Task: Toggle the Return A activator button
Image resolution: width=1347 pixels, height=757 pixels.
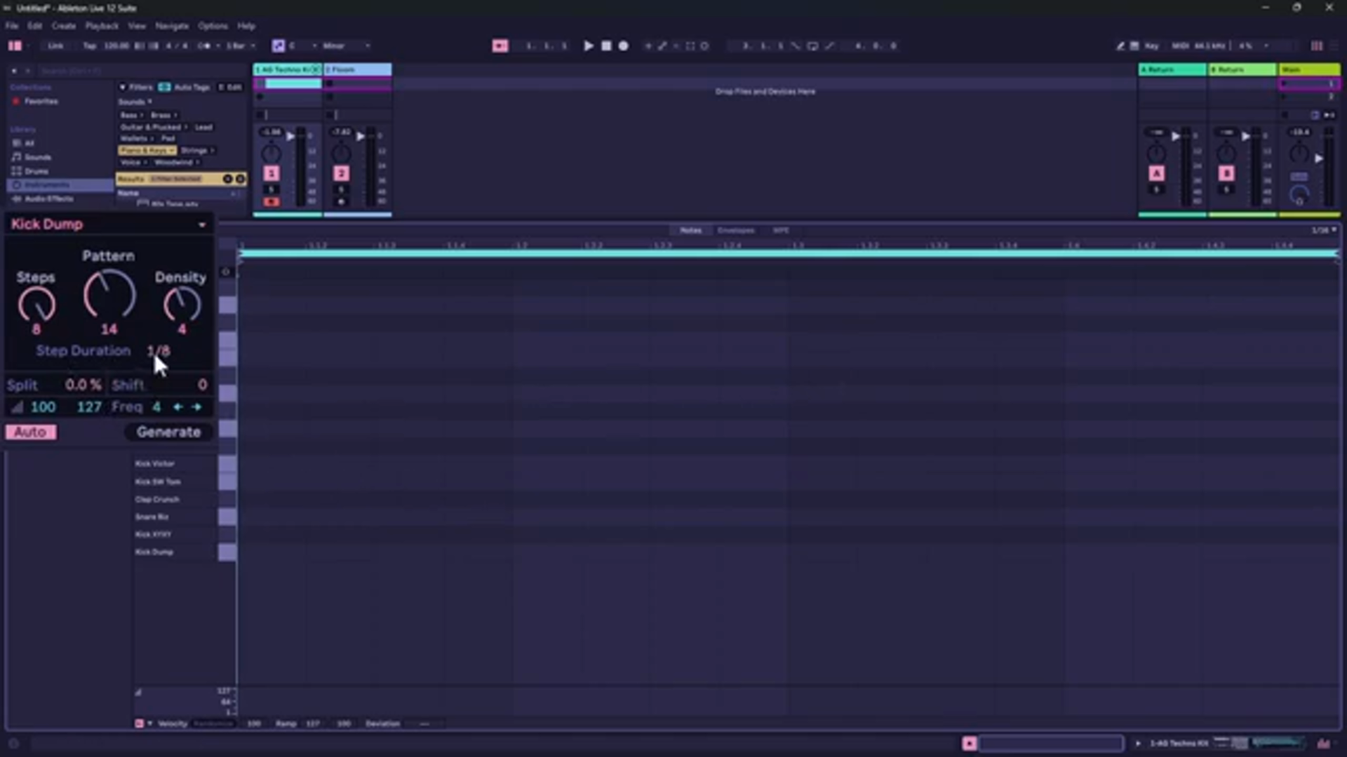Action: 1157,173
